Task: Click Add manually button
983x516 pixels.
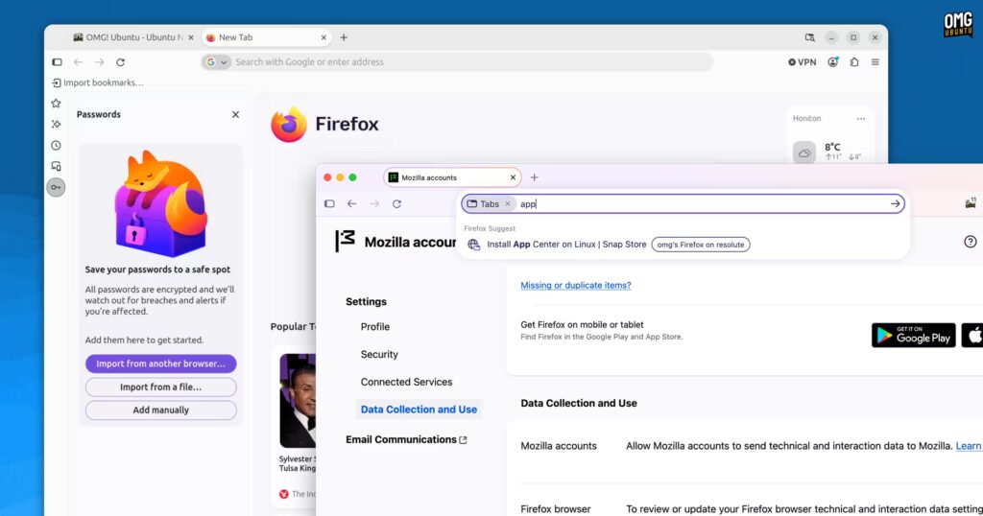Action: [161, 410]
